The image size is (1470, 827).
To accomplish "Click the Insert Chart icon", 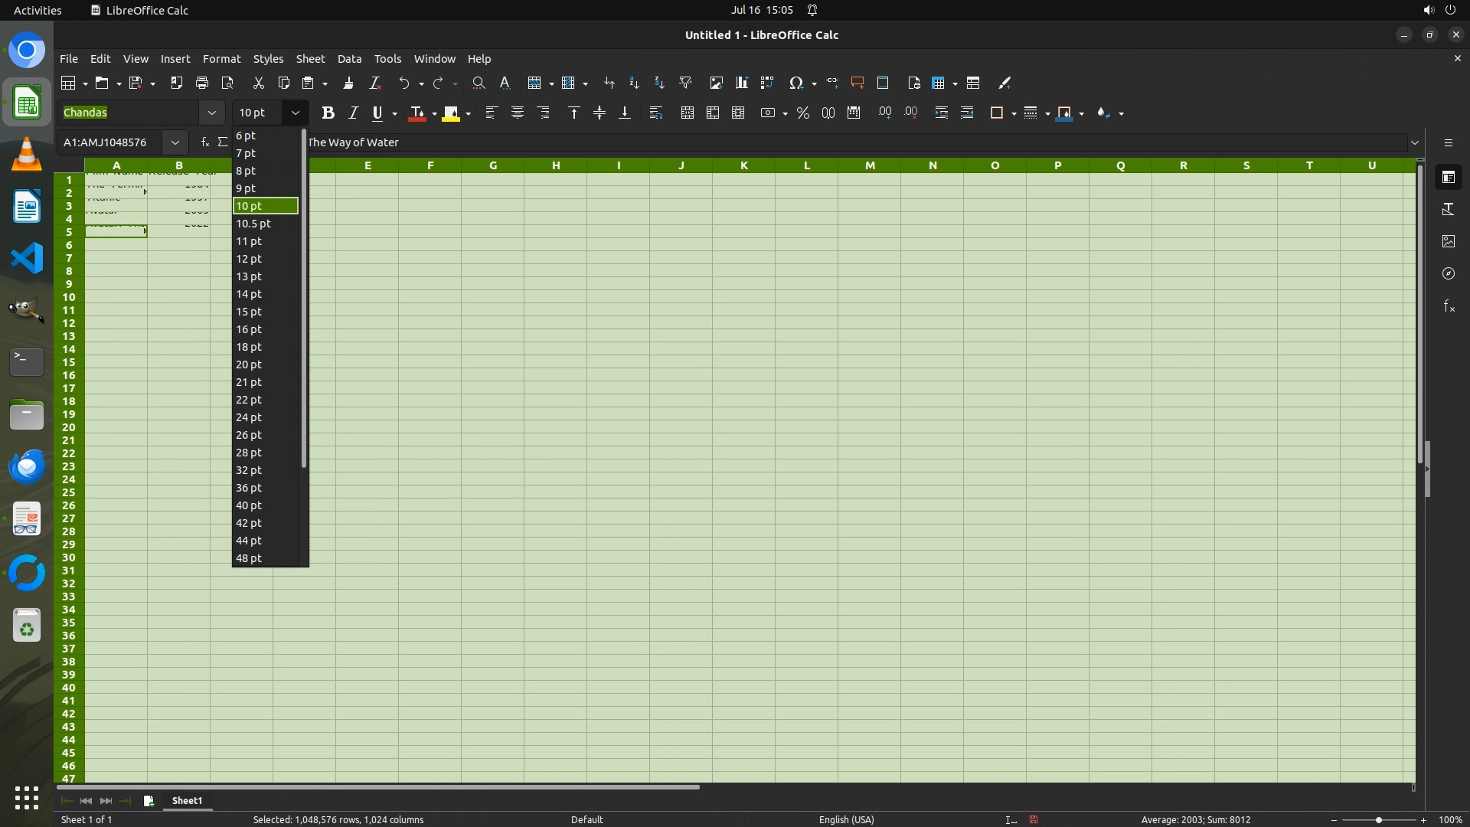I will click(741, 83).
